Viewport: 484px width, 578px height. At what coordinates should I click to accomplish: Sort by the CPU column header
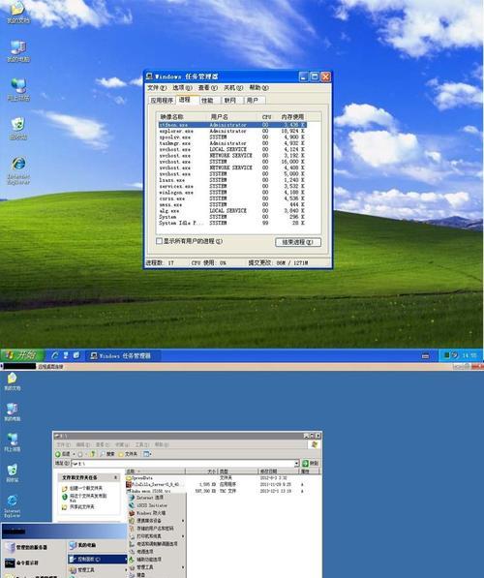point(266,117)
